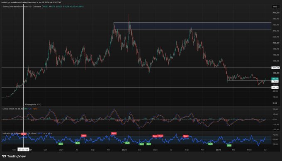This screenshot has height=161, width=282.
Task: Click the 2025 year label on the time axis
Action: [x=124, y=150]
